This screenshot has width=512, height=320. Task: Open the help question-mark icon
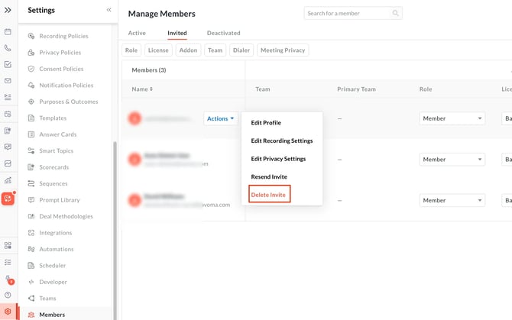8,295
